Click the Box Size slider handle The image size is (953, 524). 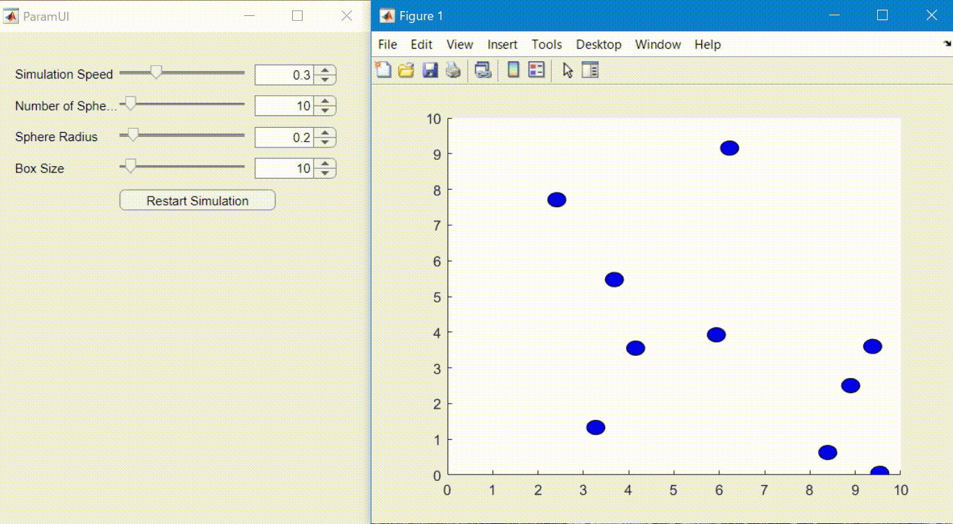[x=130, y=167]
